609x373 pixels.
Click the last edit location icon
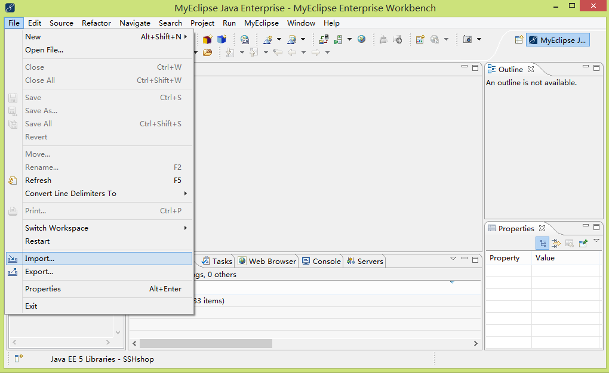[277, 52]
